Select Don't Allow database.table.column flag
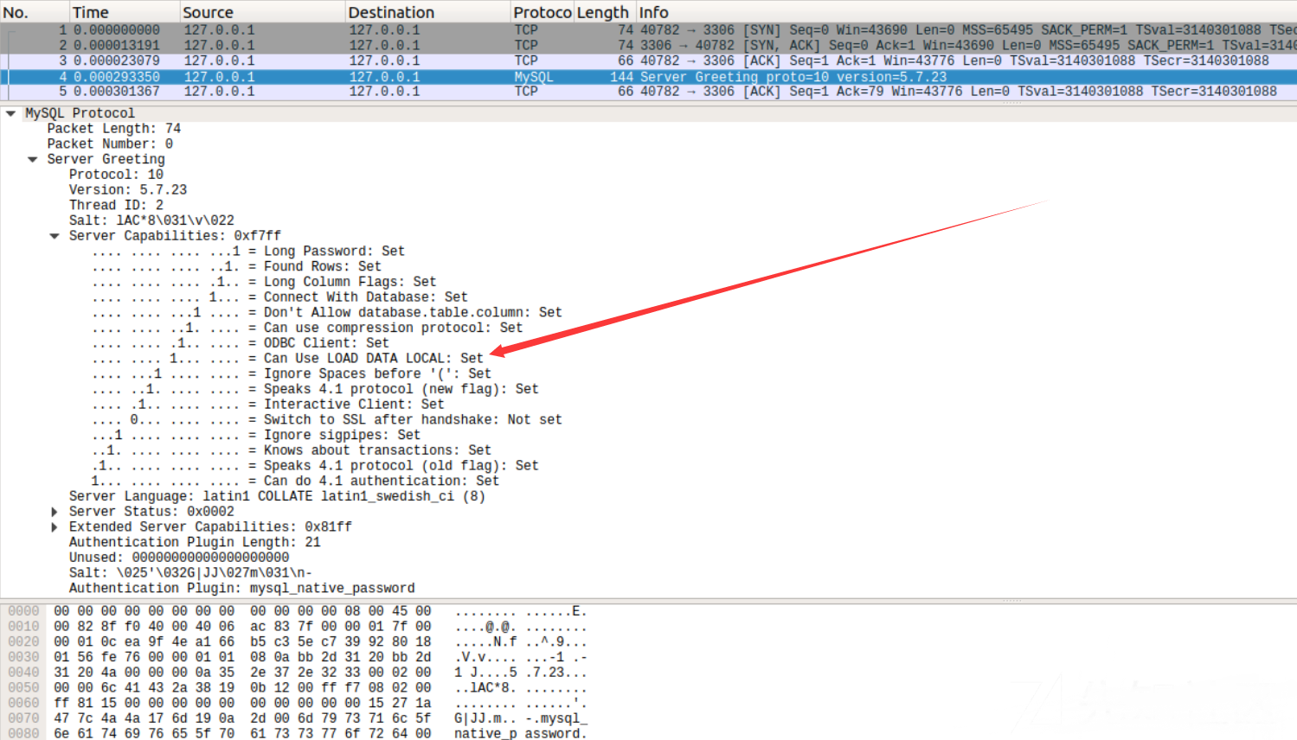1297x740 pixels. [327, 313]
